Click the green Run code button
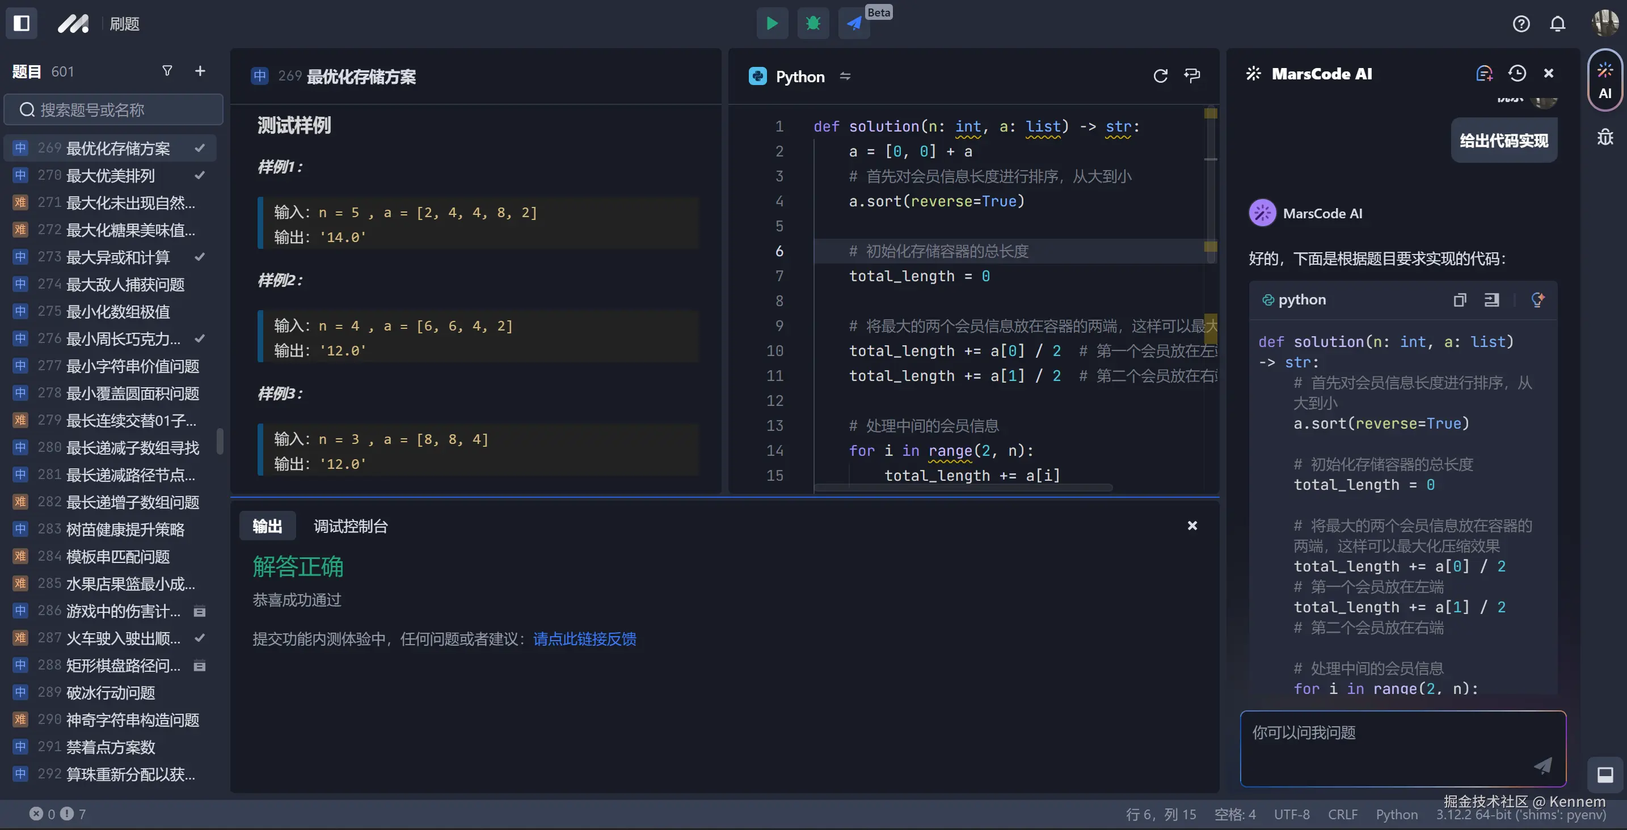Viewport: 1627px width, 830px height. click(772, 23)
